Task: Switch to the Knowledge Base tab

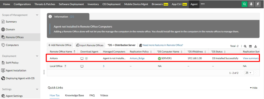Action: tap(74, 95)
